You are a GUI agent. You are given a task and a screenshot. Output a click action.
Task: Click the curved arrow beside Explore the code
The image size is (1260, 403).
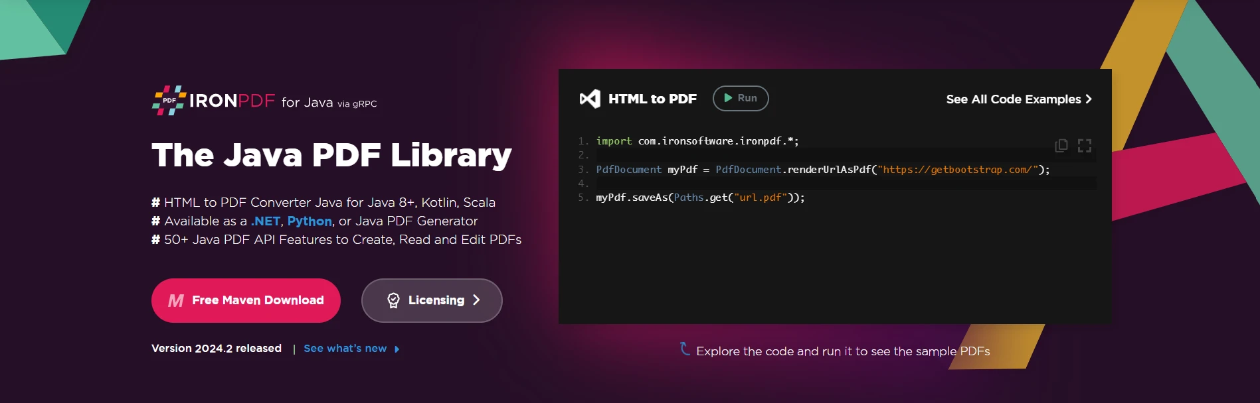coord(685,349)
